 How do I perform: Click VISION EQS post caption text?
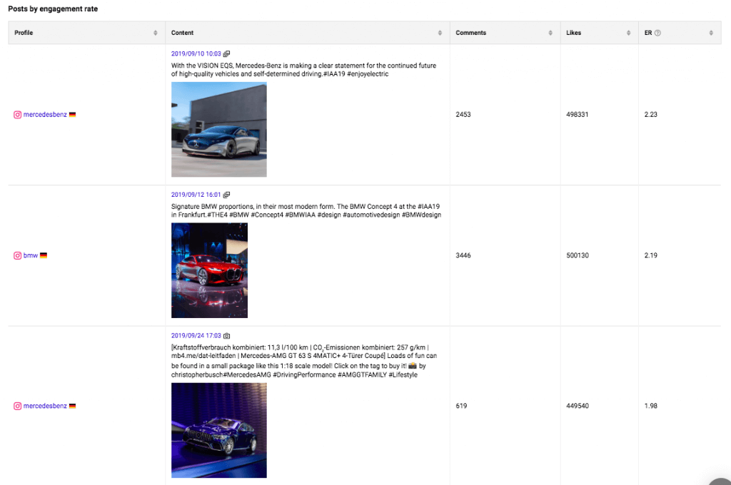(303, 70)
